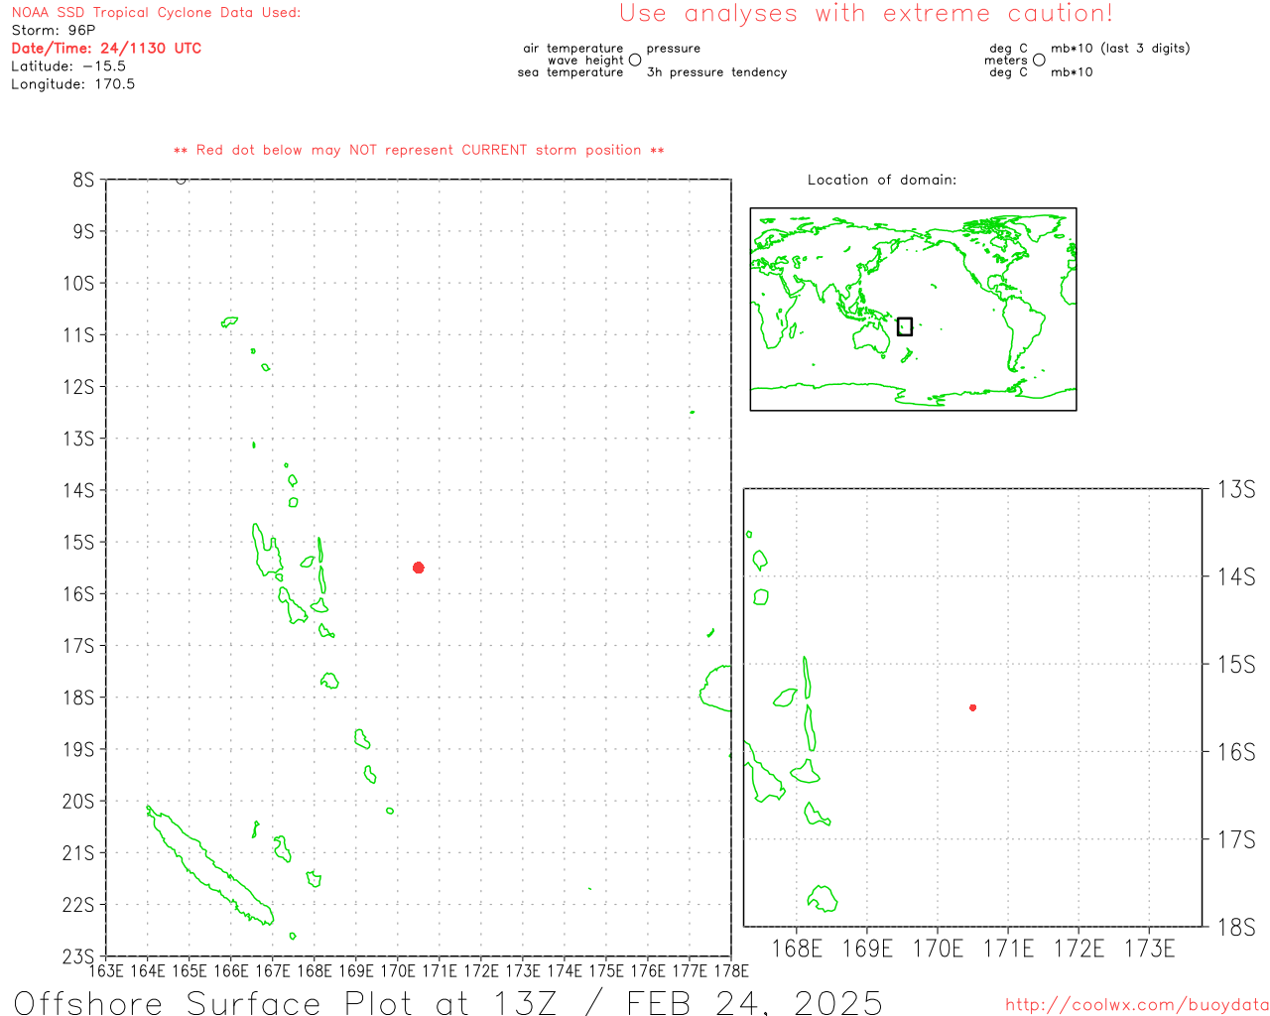Click the black domain box on world map
The width and height of the screenshot is (1270, 1016).
pyautogui.click(x=905, y=326)
